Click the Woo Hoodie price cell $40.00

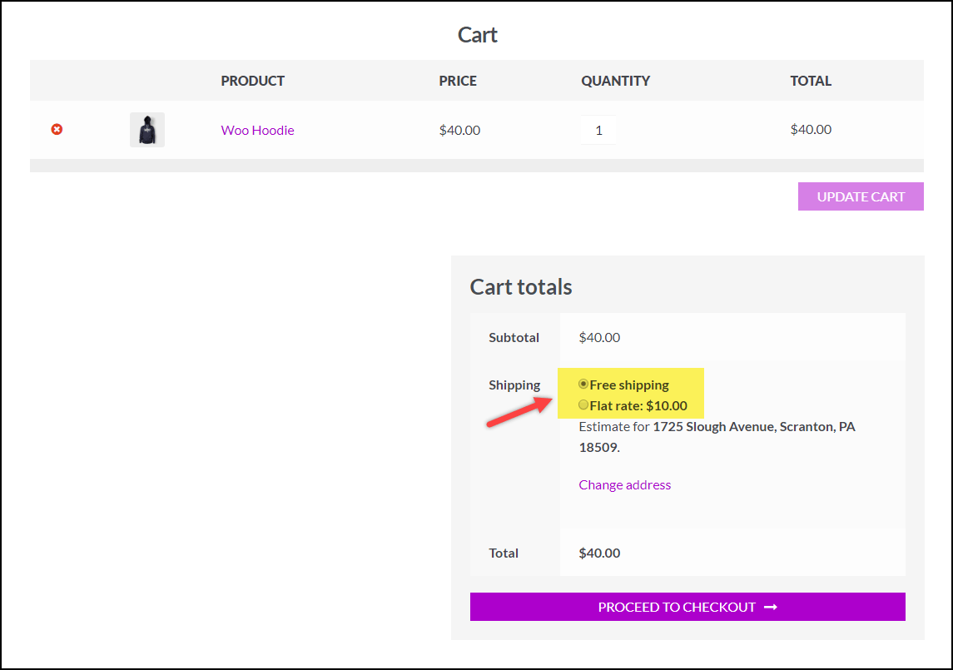[x=459, y=130]
